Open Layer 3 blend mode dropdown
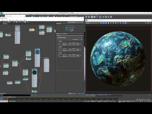 point(69,45)
